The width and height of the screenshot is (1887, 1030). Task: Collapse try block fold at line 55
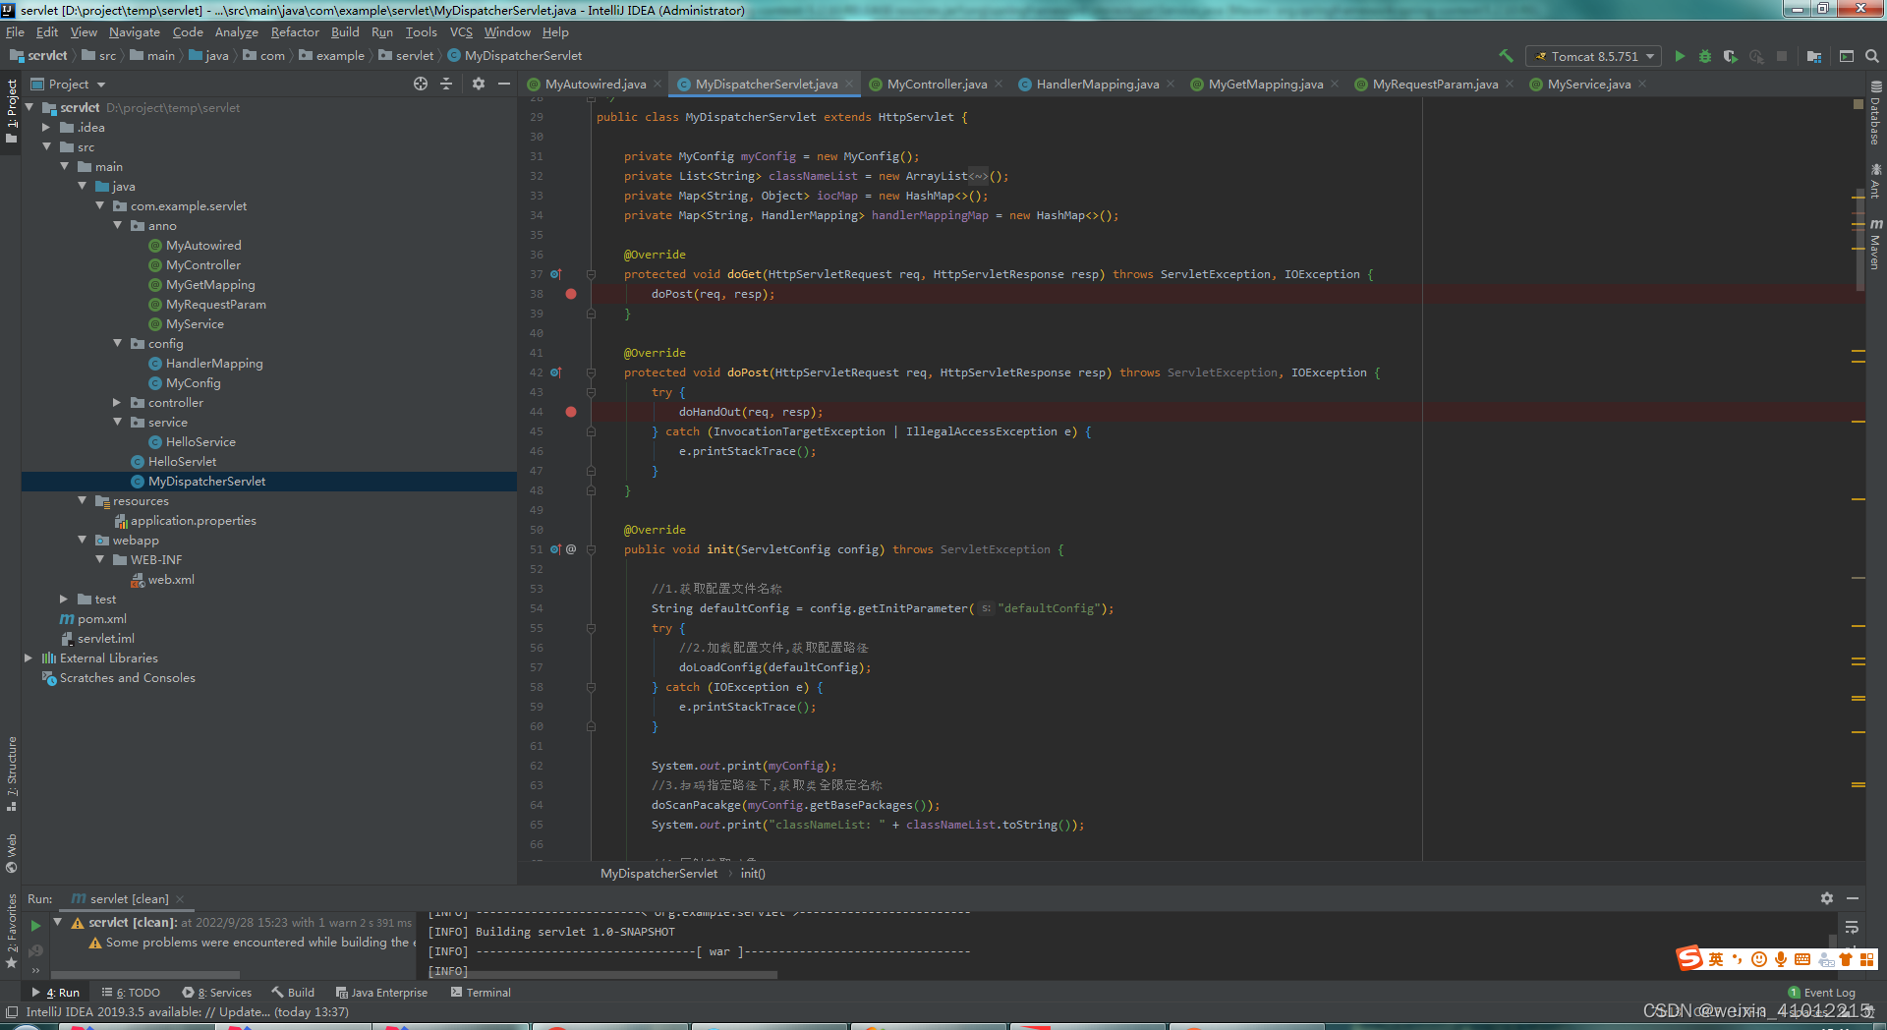pyautogui.click(x=591, y=628)
